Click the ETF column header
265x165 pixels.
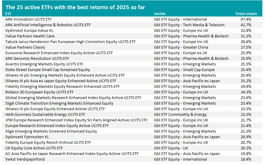[x=8, y=14]
